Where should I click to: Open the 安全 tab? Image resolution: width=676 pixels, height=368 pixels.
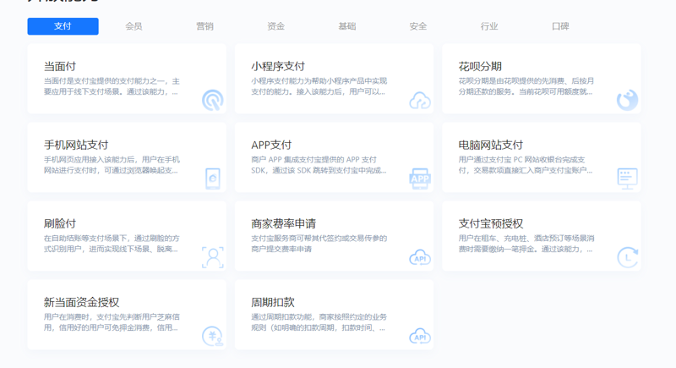point(418,26)
